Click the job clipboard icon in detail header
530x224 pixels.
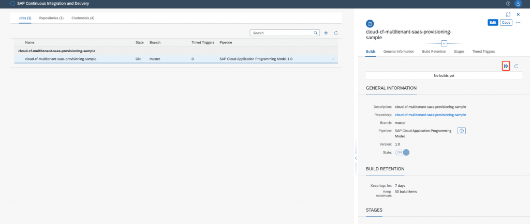370,24
